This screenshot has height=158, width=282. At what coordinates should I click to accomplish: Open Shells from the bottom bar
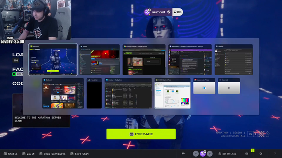[x=11, y=154]
